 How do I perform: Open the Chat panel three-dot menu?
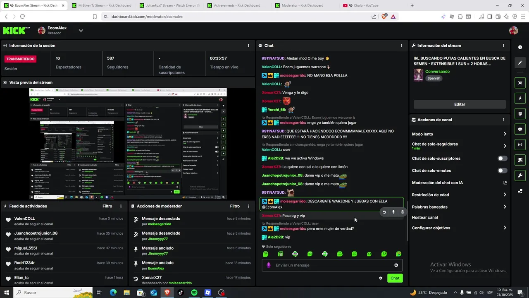402,46
